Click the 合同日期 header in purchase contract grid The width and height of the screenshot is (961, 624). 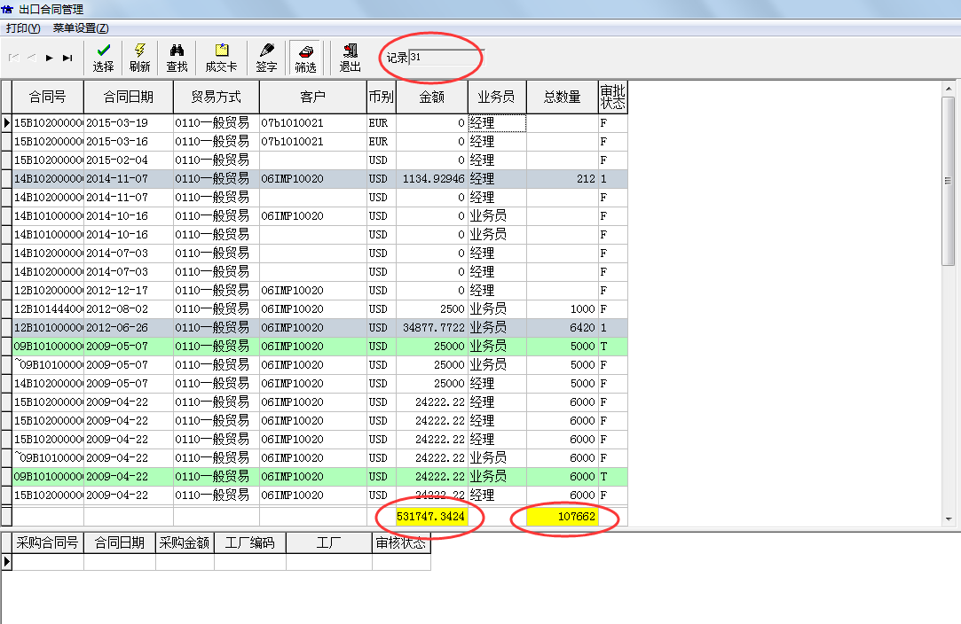(120, 542)
